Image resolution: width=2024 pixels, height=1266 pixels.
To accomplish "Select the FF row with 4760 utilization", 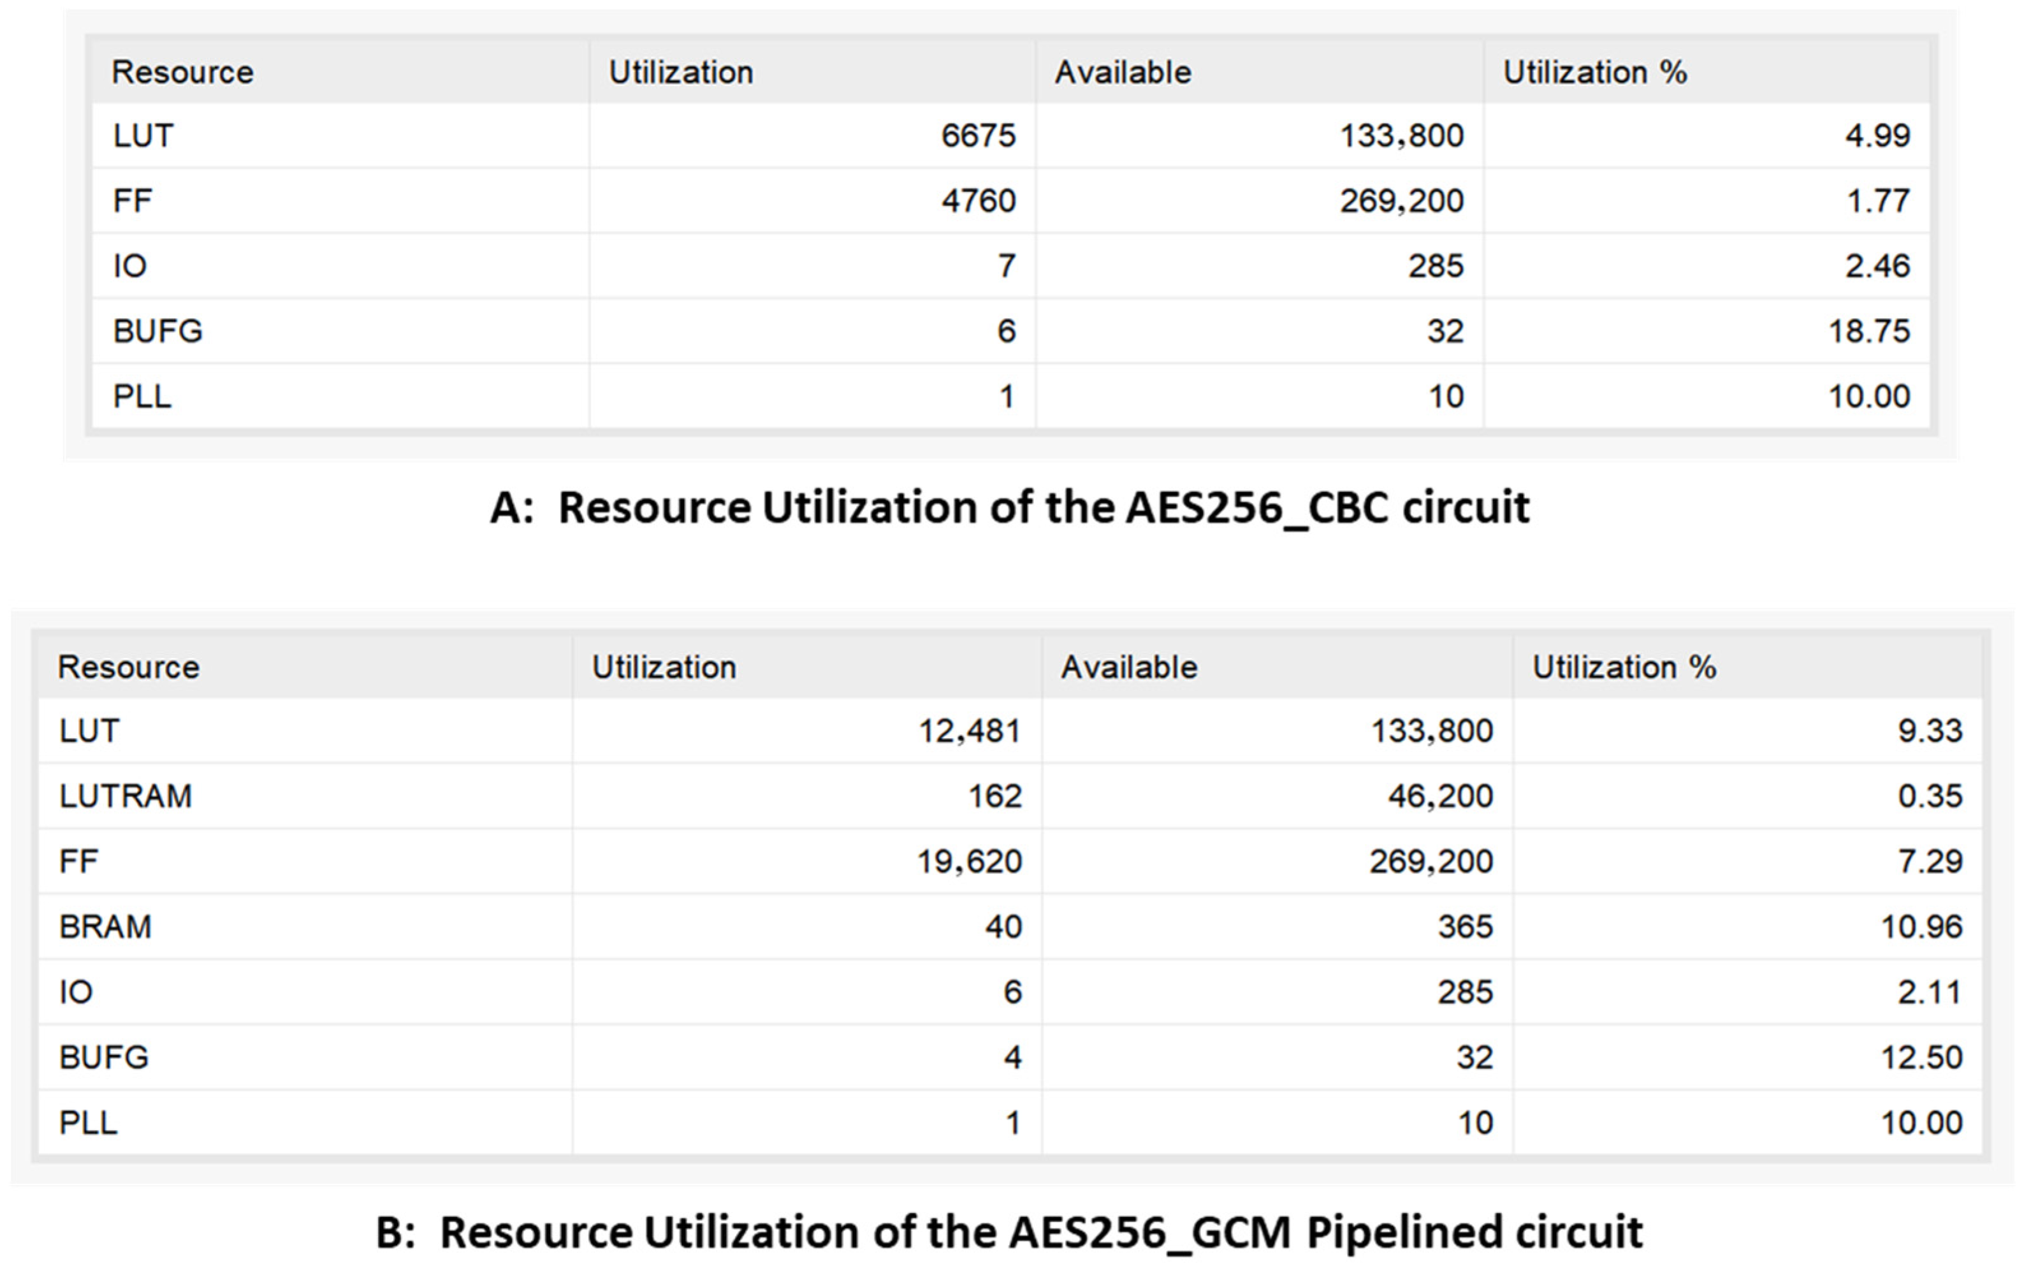I will pyautogui.click(x=134, y=201).
